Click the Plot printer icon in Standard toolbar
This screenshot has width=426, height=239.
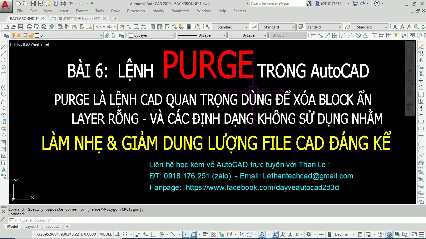coord(29,27)
